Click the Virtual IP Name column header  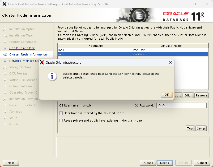click(x=171, y=46)
